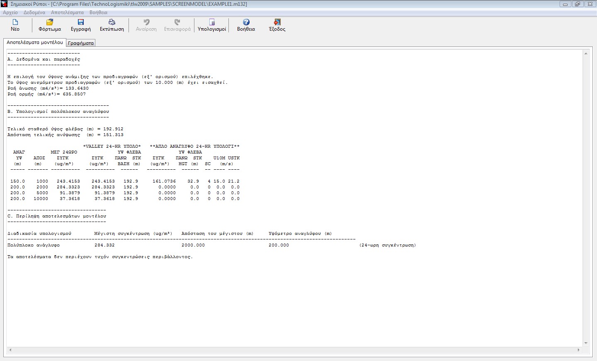Click the vertical scrollbar up arrow

pyautogui.click(x=586, y=54)
